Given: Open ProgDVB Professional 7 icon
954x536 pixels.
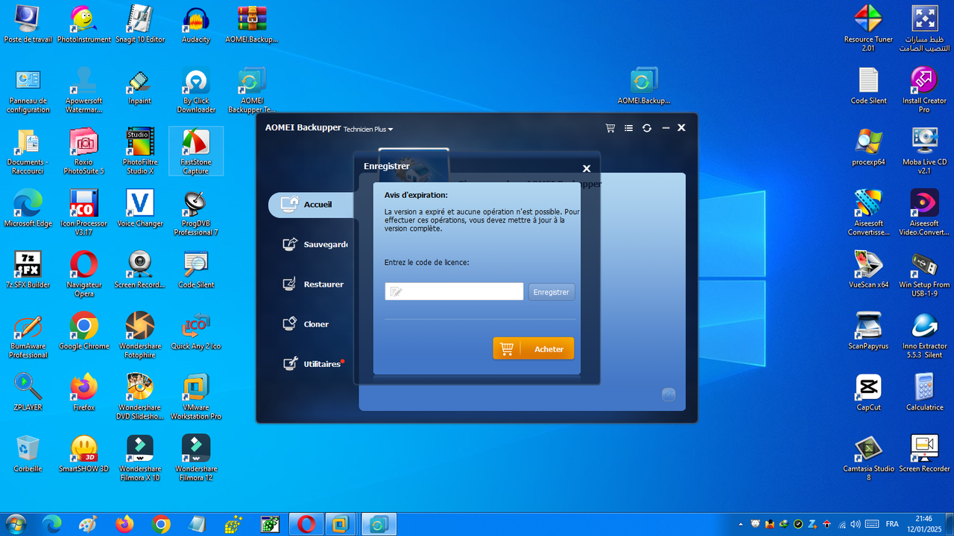Looking at the screenshot, I should point(196,213).
